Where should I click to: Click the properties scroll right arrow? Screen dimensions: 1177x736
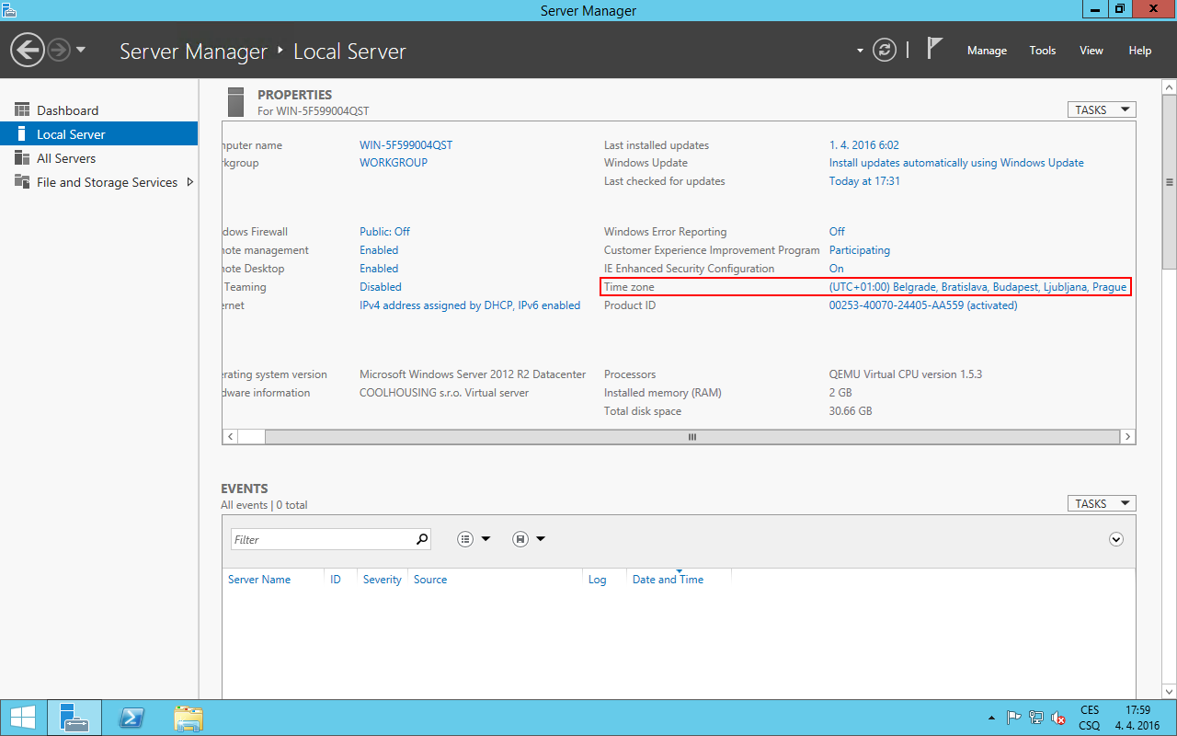(1127, 437)
